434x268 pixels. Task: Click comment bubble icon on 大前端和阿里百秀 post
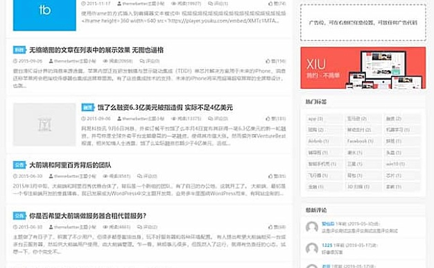[x=139, y=176]
